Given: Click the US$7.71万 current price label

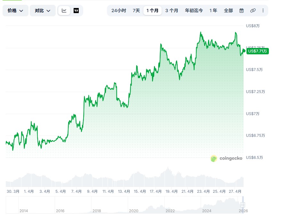Looking at the screenshot, I should pos(258,51).
